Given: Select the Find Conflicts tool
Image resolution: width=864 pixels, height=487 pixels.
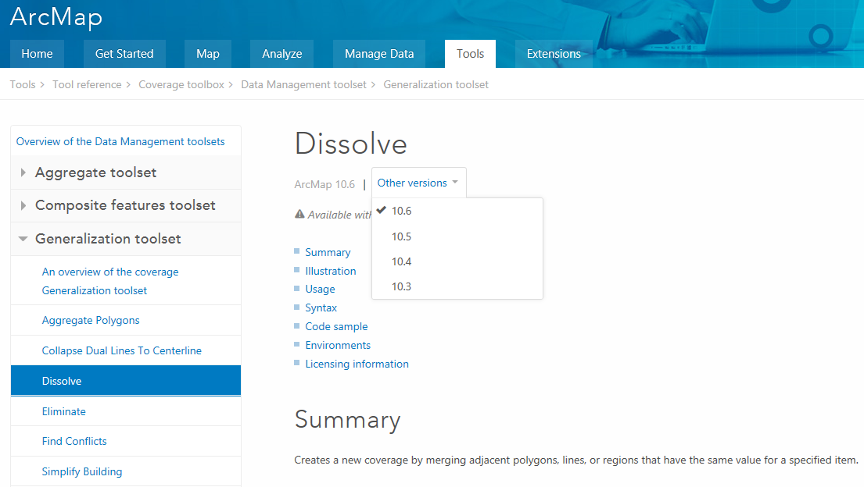Looking at the screenshot, I should click(x=74, y=441).
